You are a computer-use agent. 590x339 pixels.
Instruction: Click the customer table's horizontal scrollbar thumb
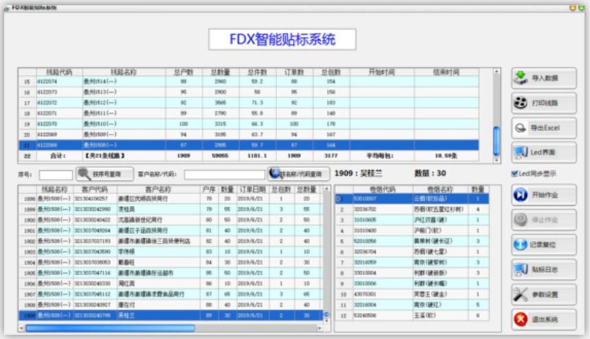(x=110, y=328)
